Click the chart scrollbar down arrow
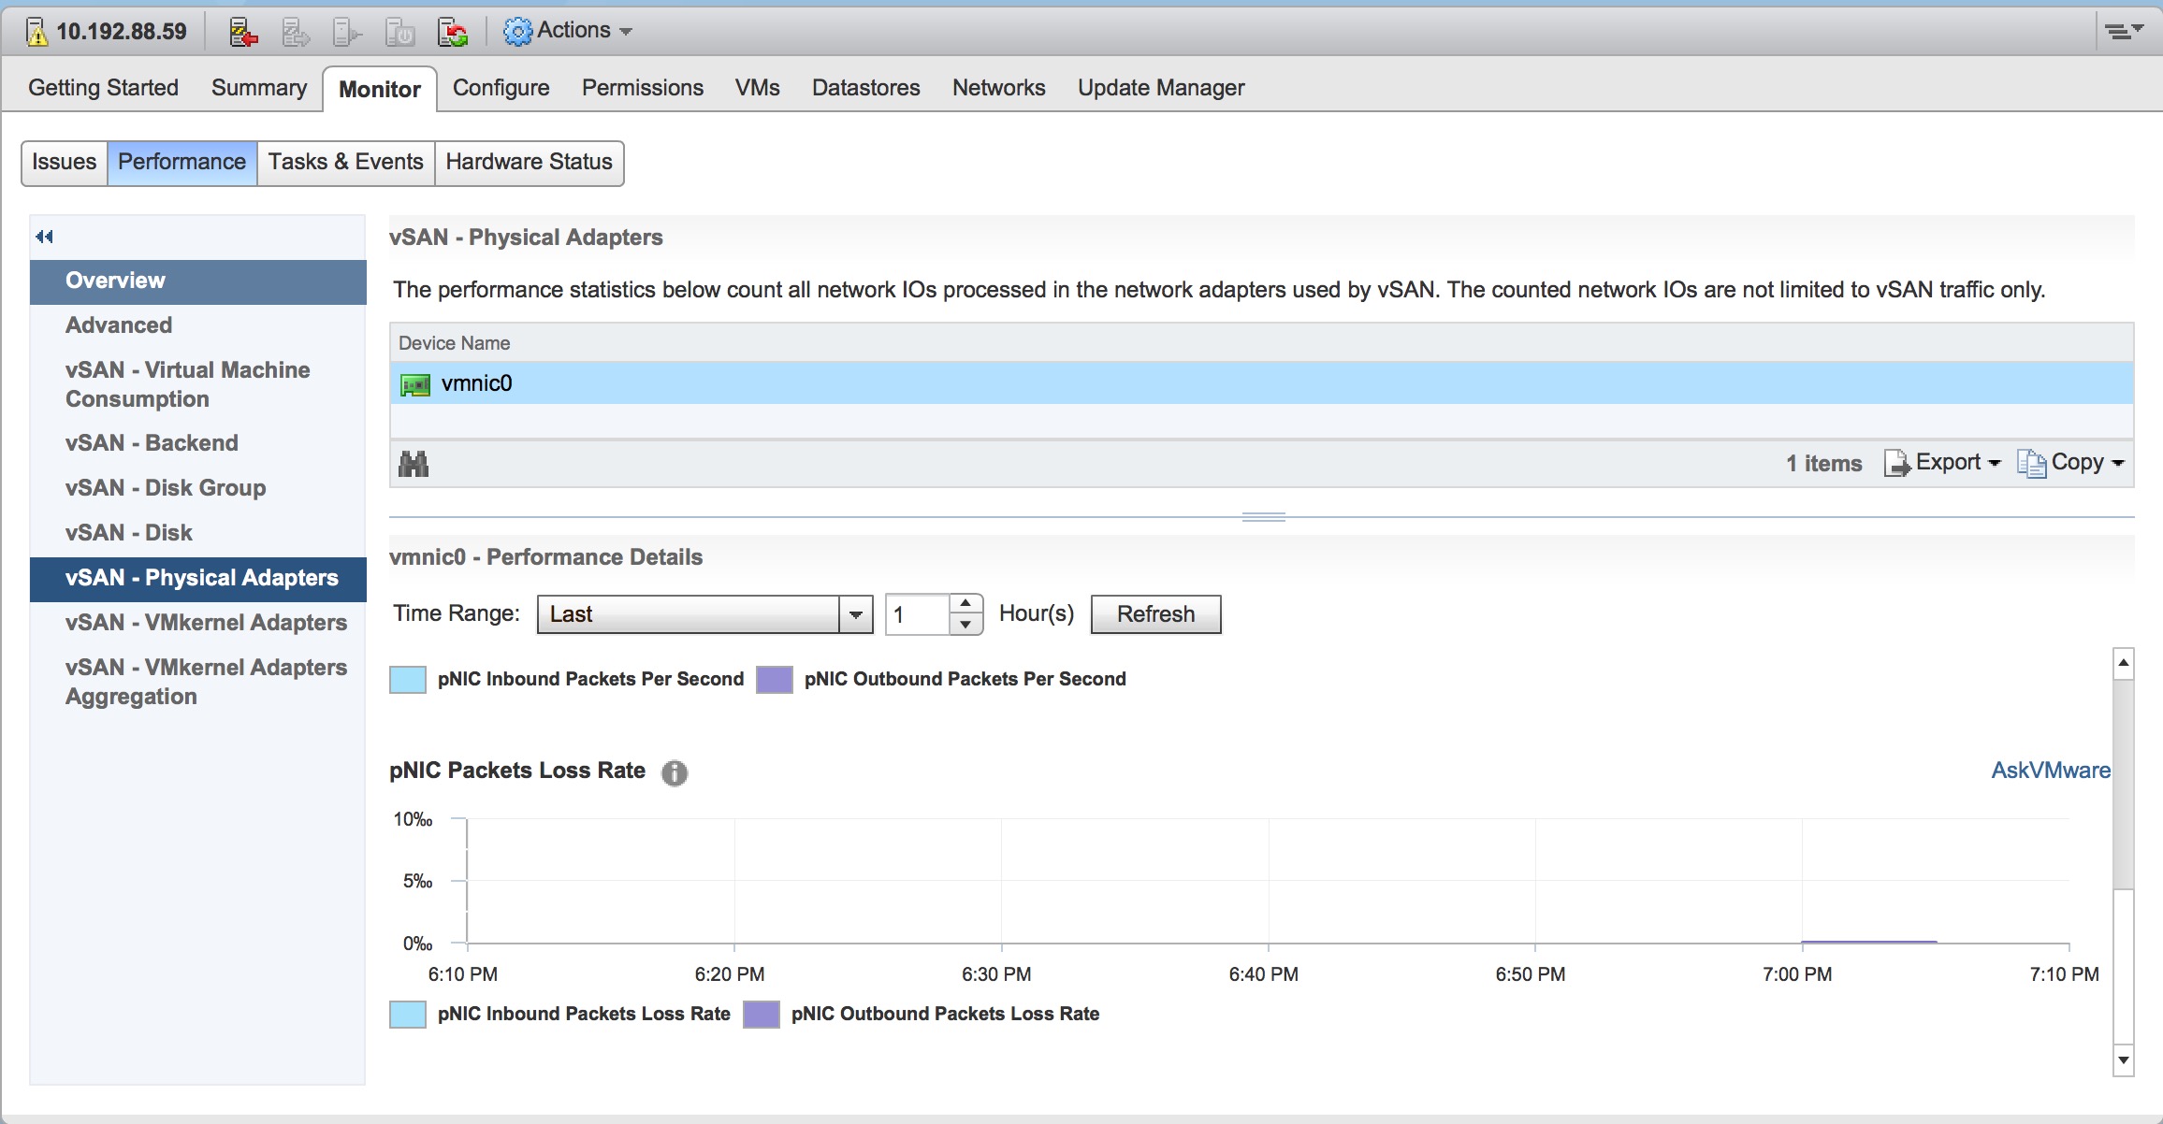2163x1124 pixels. pos(2124,1060)
